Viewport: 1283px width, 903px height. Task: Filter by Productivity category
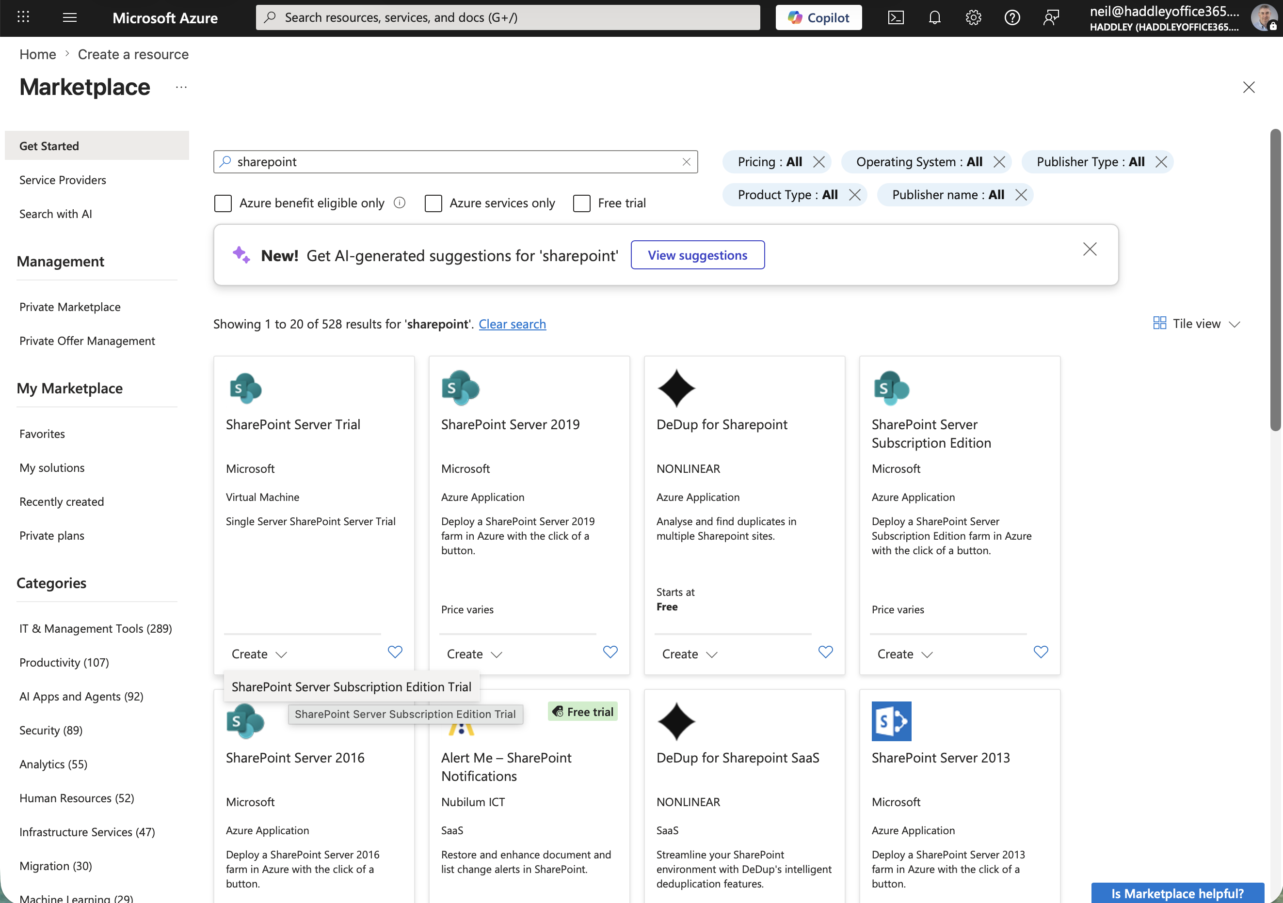point(64,662)
